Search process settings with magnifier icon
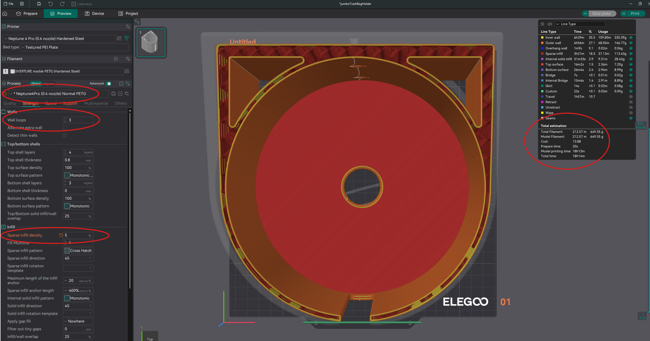This screenshot has width=650, height=341. click(127, 94)
